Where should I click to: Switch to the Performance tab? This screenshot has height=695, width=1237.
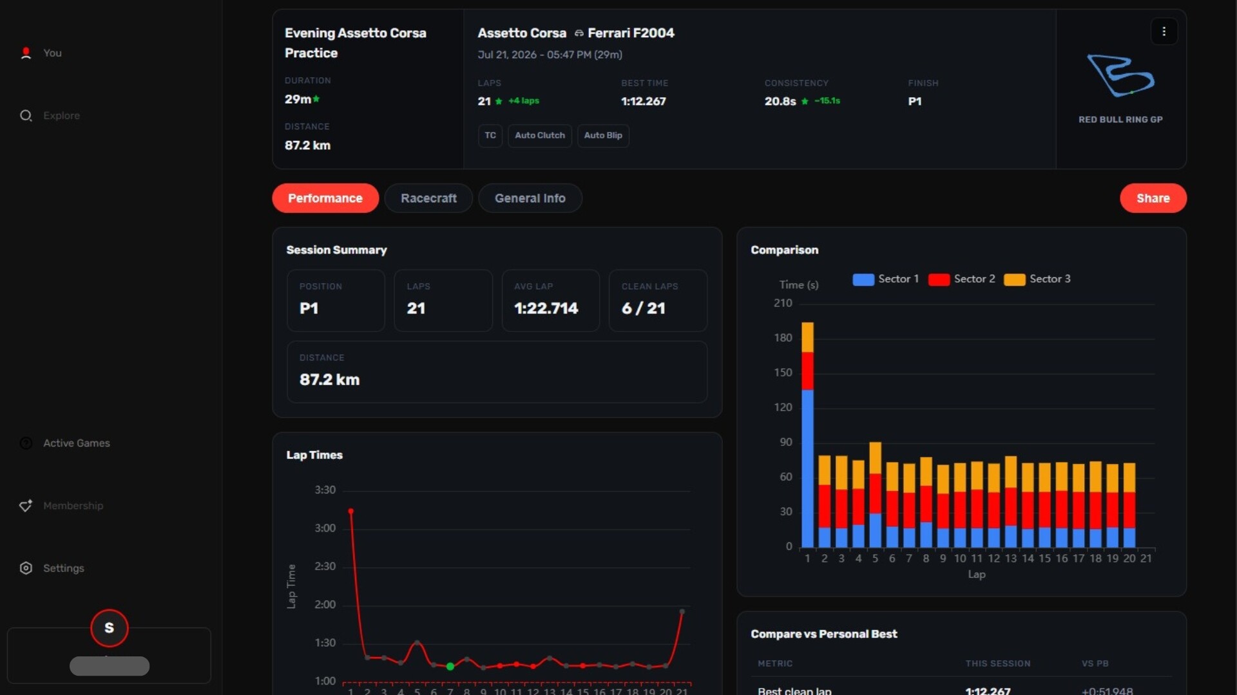tap(325, 198)
